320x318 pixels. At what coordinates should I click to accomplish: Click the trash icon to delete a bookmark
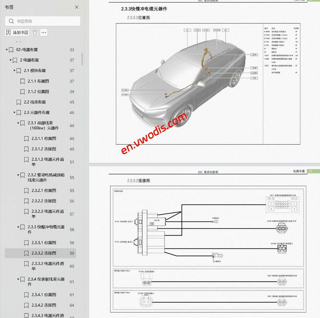(34, 32)
